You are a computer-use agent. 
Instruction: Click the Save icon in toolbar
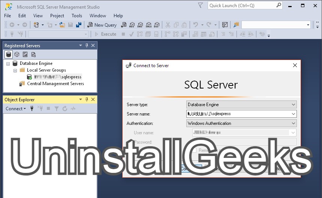pos(70,25)
